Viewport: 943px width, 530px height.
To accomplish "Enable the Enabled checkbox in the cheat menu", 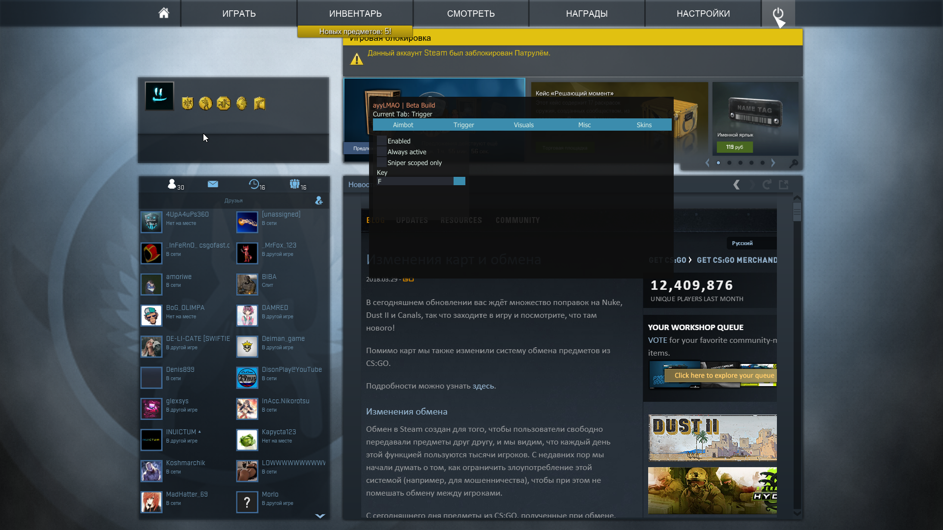I will (x=381, y=140).
